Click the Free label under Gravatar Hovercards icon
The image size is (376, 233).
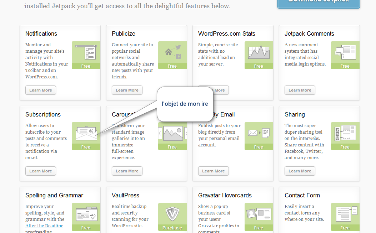[x=259, y=228]
